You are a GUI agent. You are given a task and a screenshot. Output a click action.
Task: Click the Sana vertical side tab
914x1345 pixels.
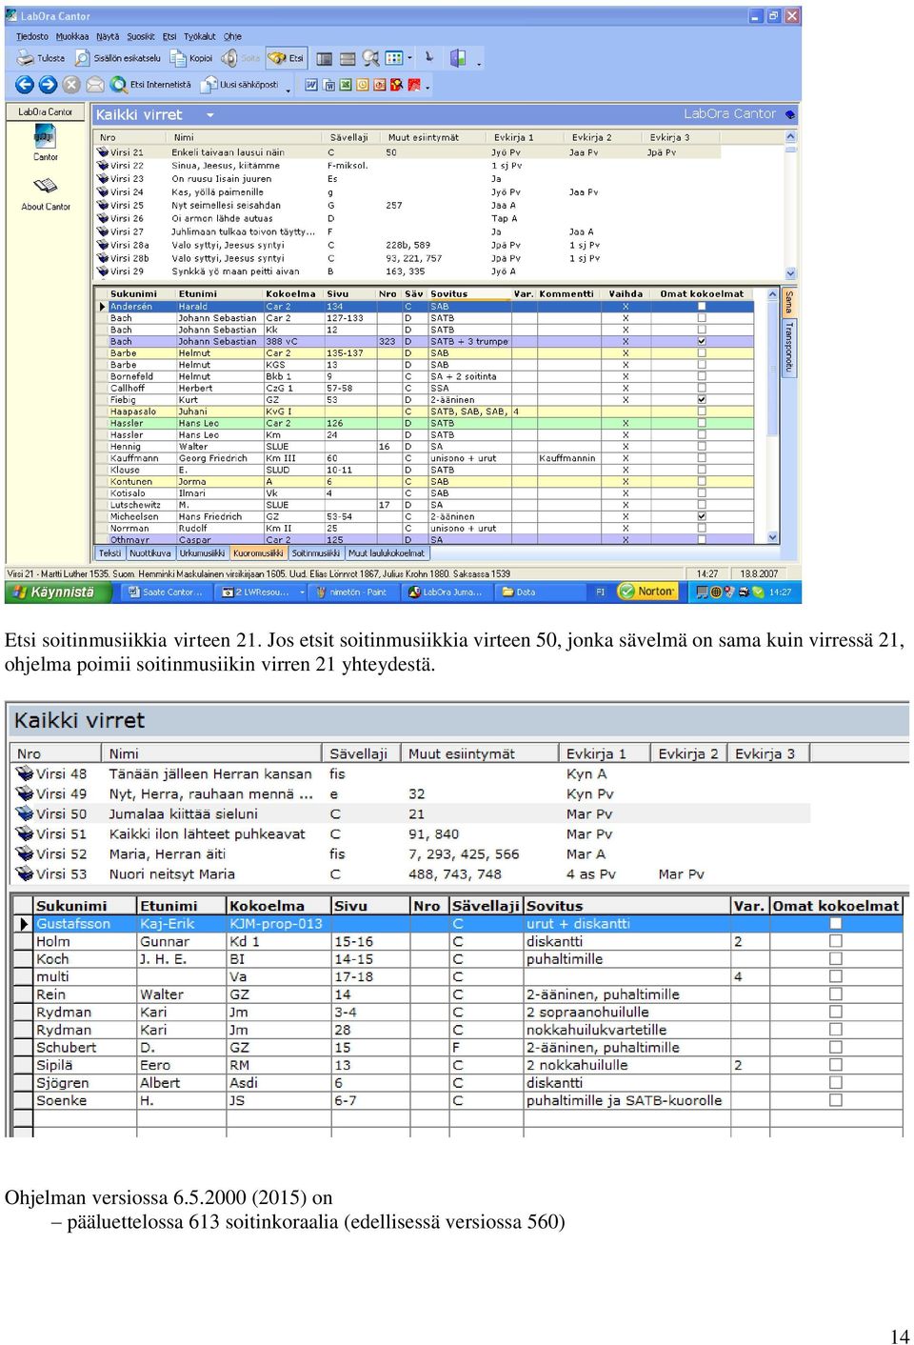coord(789,303)
